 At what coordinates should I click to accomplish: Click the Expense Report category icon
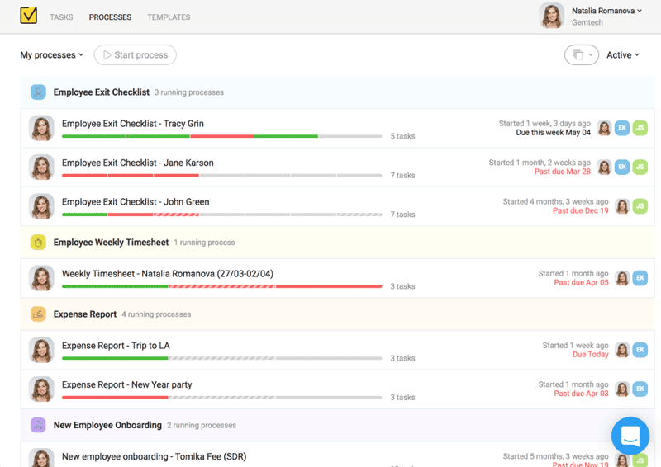(x=38, y=314)
